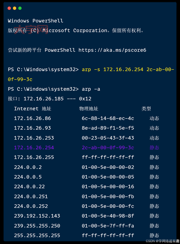Image resolution: width=180 pixels, height=244 pixels.
Task: Click MAC address 2c-ab-00-0f-99-3c in table
Action: tap(108, 147)
